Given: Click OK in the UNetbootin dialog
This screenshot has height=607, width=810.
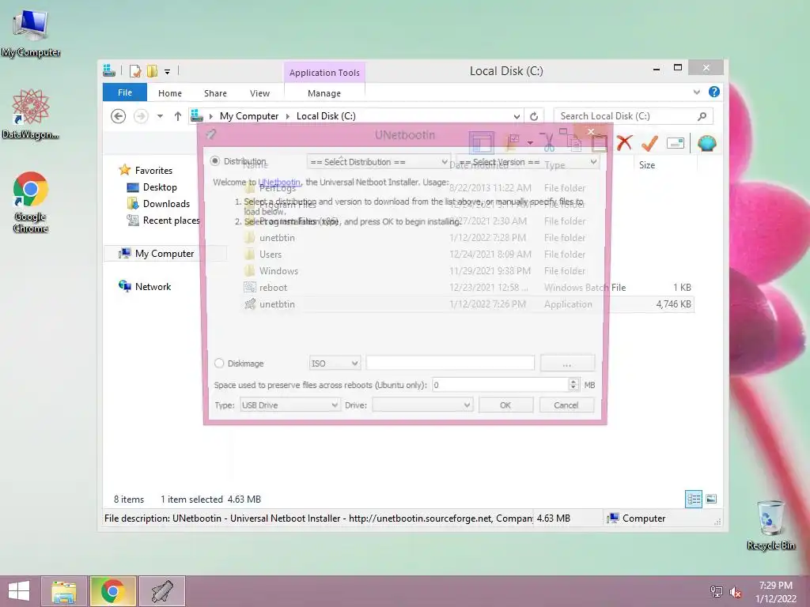Looking at the screenshot, I should click(505, 405).
